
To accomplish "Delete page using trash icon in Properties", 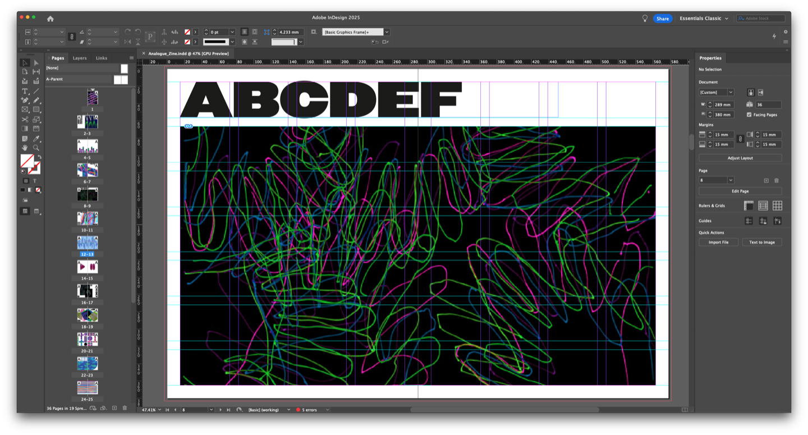I will pyautogui.click(x=777, y=181).
